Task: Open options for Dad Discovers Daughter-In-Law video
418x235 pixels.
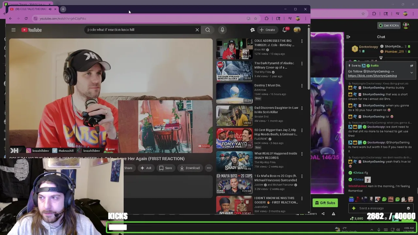Action: coord(302,108)
